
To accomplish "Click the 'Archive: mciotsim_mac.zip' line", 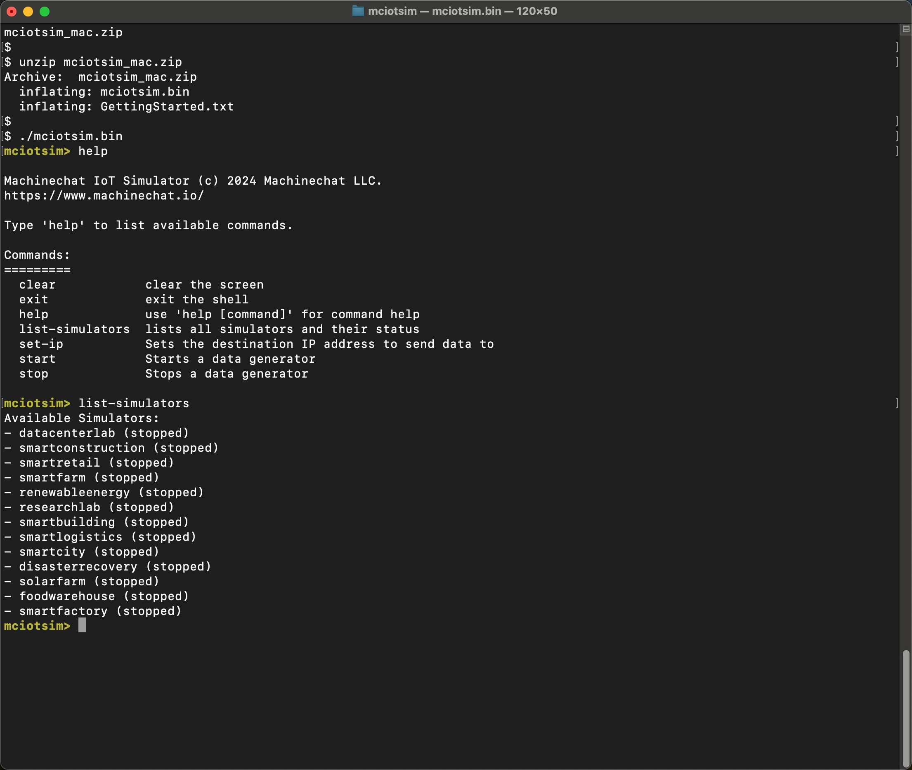I will (x=101, y=77).
